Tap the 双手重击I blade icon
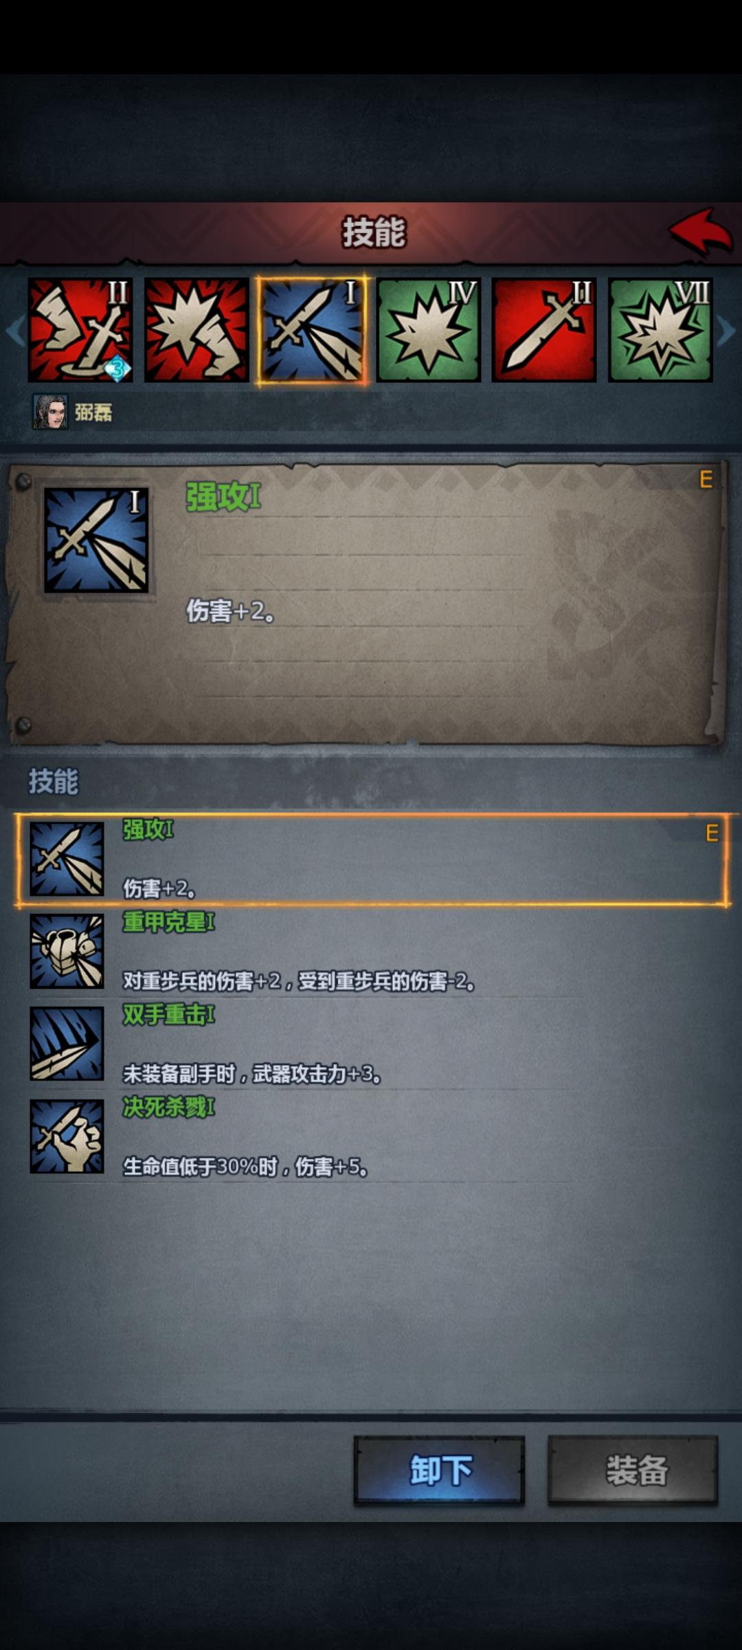Image resolution: width=742 pixels, height=1650 pixels. (x=67, y=1044)
